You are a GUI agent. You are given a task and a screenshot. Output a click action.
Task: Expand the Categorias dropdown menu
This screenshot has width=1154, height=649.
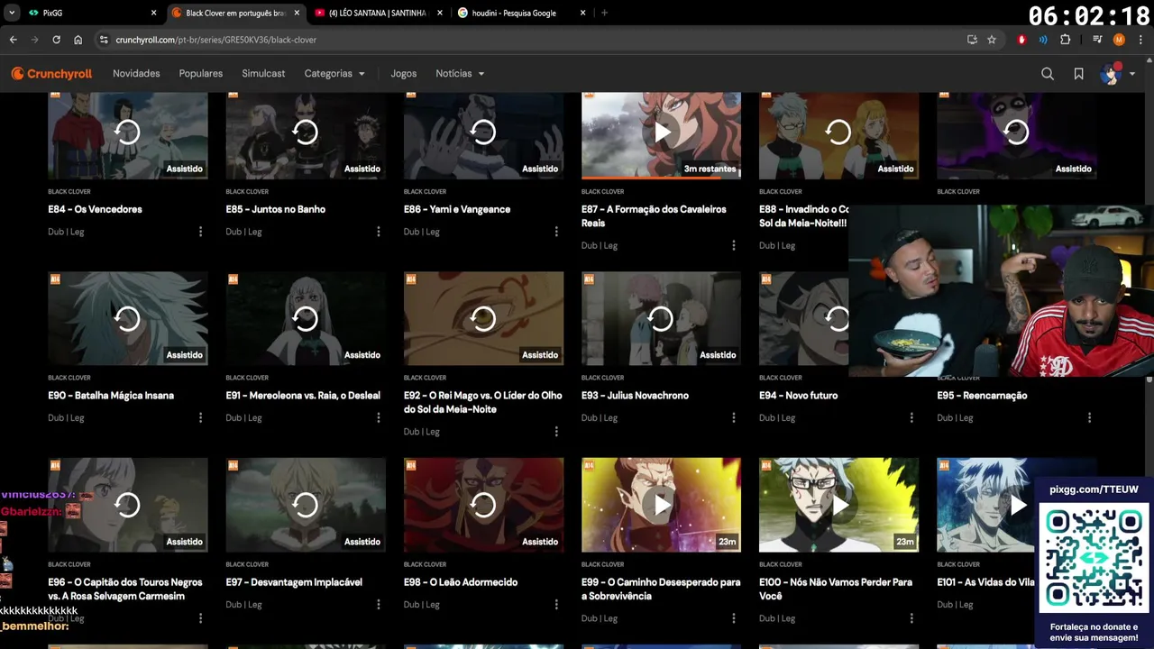(334, 74)
